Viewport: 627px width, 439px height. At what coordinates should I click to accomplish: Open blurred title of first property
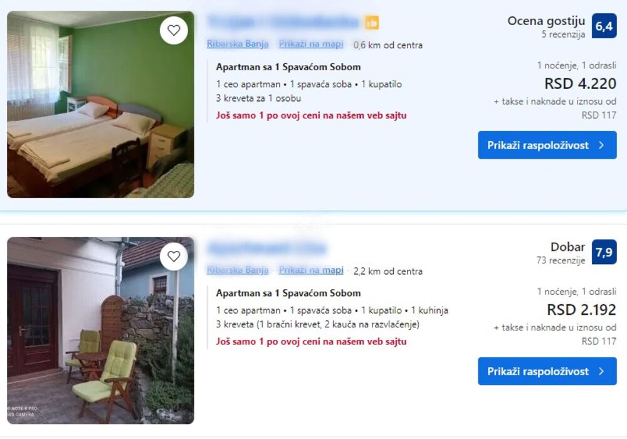(283, 23)
